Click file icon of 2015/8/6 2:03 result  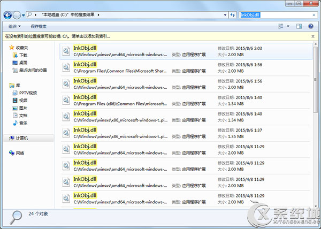click(66, 51)
